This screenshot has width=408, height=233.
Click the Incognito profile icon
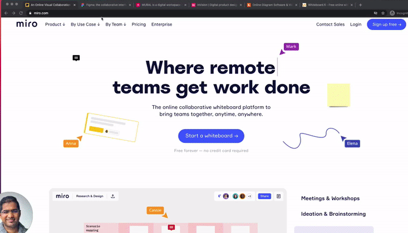click(392, 13)
